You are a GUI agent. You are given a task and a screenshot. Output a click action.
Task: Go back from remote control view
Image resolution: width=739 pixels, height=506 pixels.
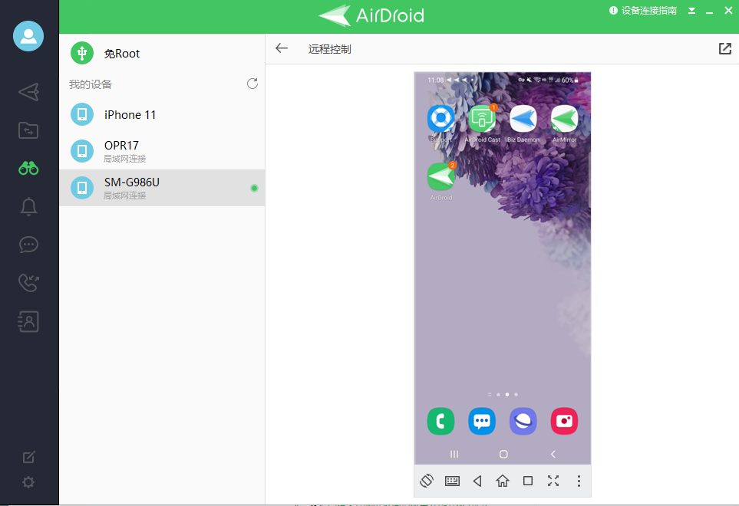point(282,48)
